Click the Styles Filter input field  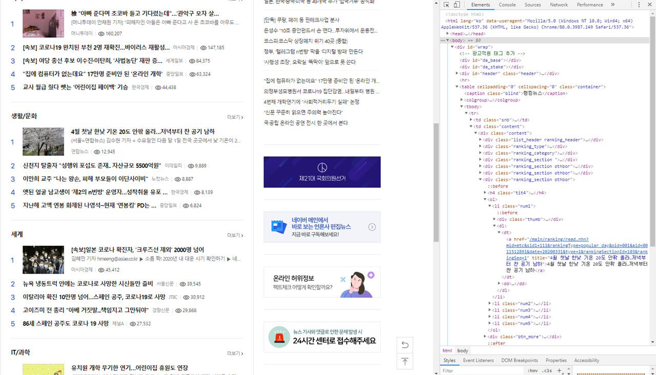[x=482, y=370]
